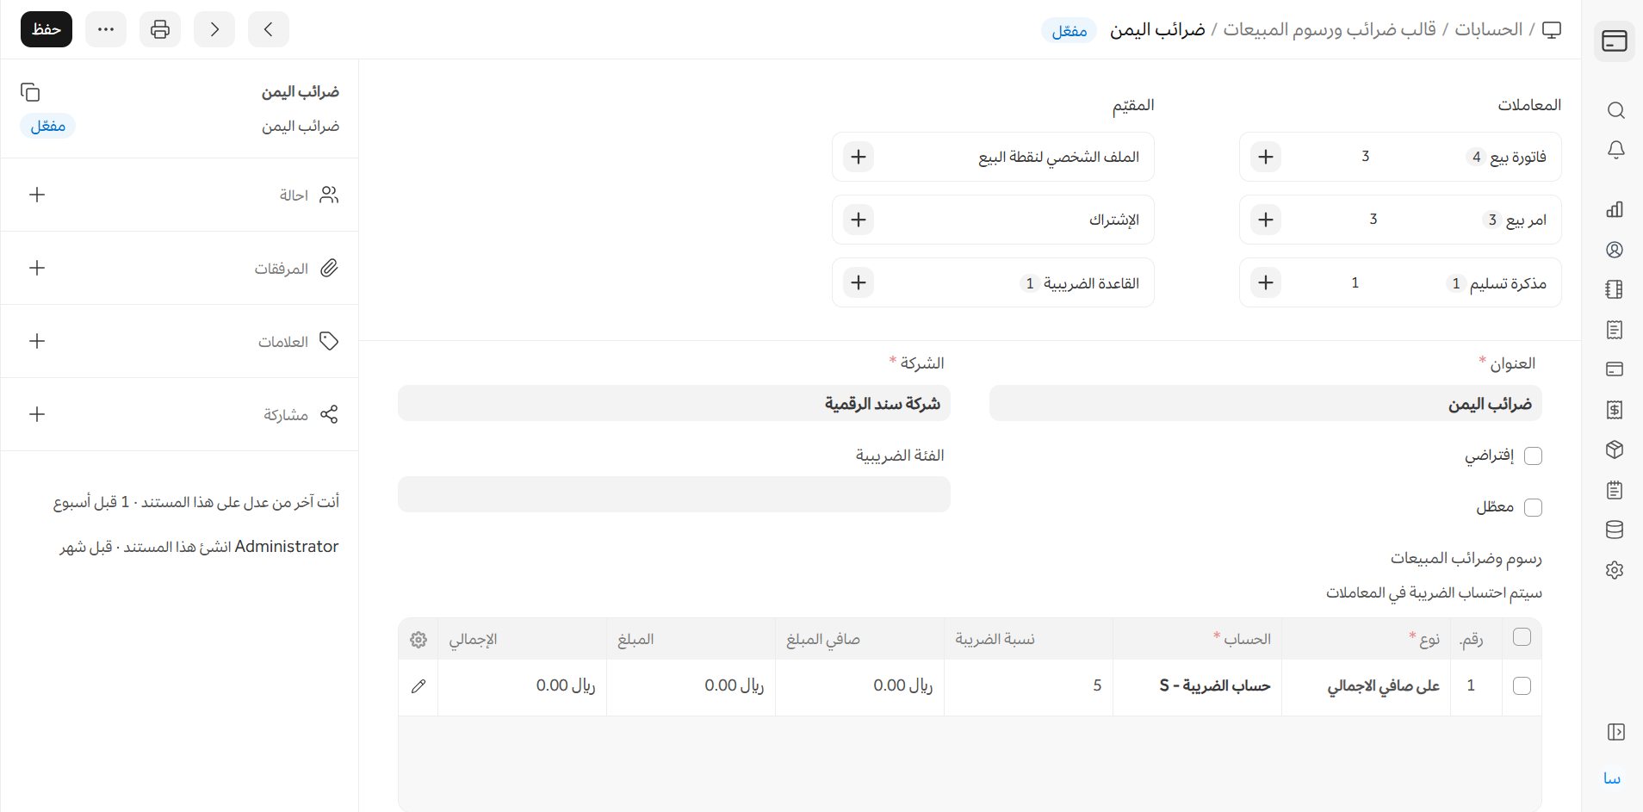The width and height of the screenshot is (1643, 812).
Task: Select row 1 checkbox in taxes table
Action: click(1522, 685)
